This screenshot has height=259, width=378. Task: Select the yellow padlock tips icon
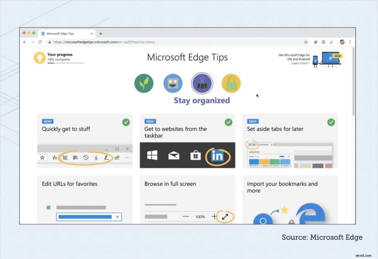[x=231, y=83]
